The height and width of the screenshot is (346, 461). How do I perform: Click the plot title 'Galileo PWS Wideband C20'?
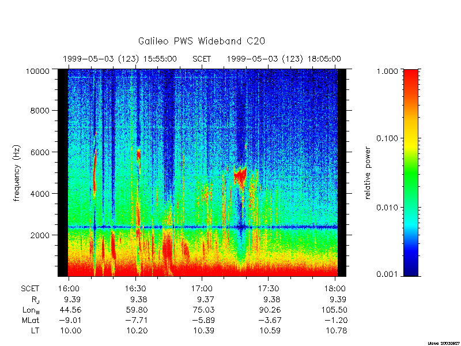[x=202, y=41]
